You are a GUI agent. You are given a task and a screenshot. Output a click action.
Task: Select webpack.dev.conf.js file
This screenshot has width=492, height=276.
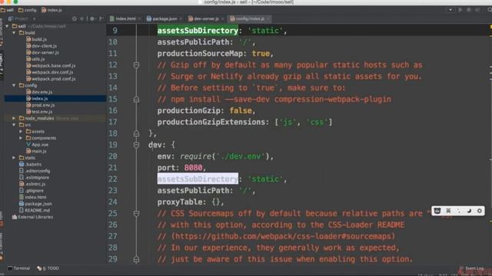49,72
